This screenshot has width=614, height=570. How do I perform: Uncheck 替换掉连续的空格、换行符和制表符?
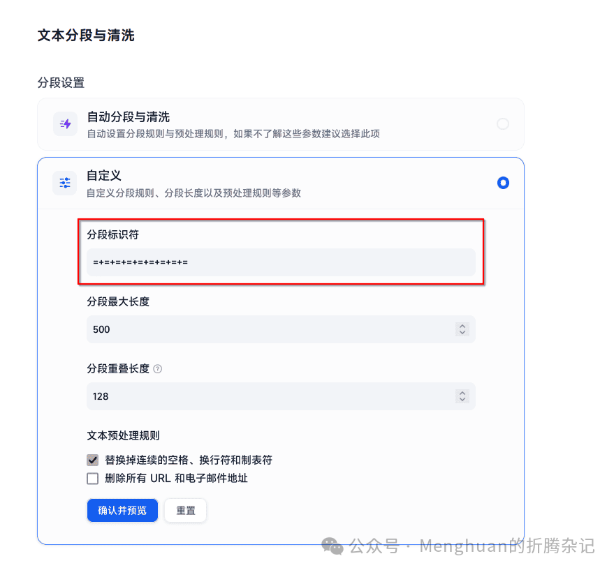92,460
